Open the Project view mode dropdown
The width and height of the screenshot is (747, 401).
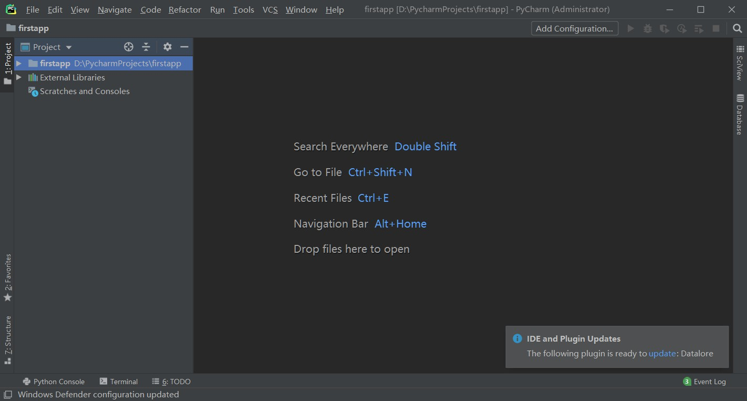tap(68, 47)
